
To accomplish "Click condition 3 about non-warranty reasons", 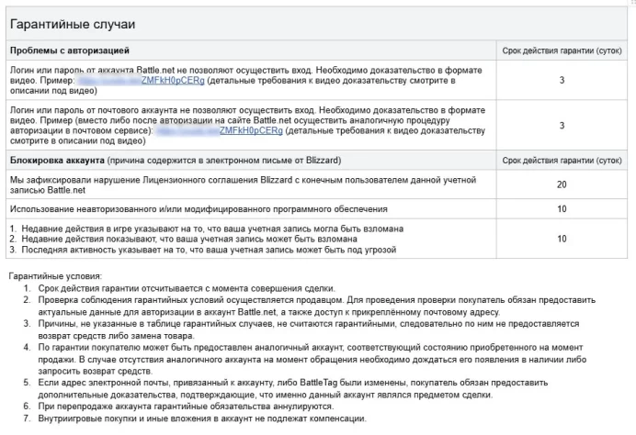I will tap(301, 329).
